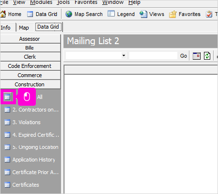Switch to the Map tab
This screenshot has height=194, width=218.
(x=24, y=28)
